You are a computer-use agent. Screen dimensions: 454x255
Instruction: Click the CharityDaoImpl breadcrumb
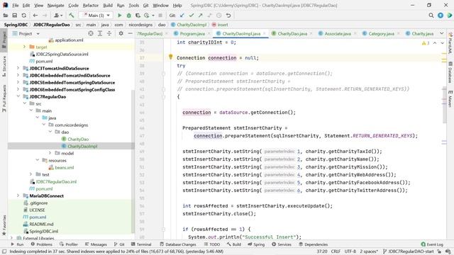[x=189, y=25]
